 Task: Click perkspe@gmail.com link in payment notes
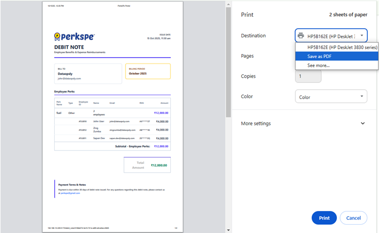point(70,193)
